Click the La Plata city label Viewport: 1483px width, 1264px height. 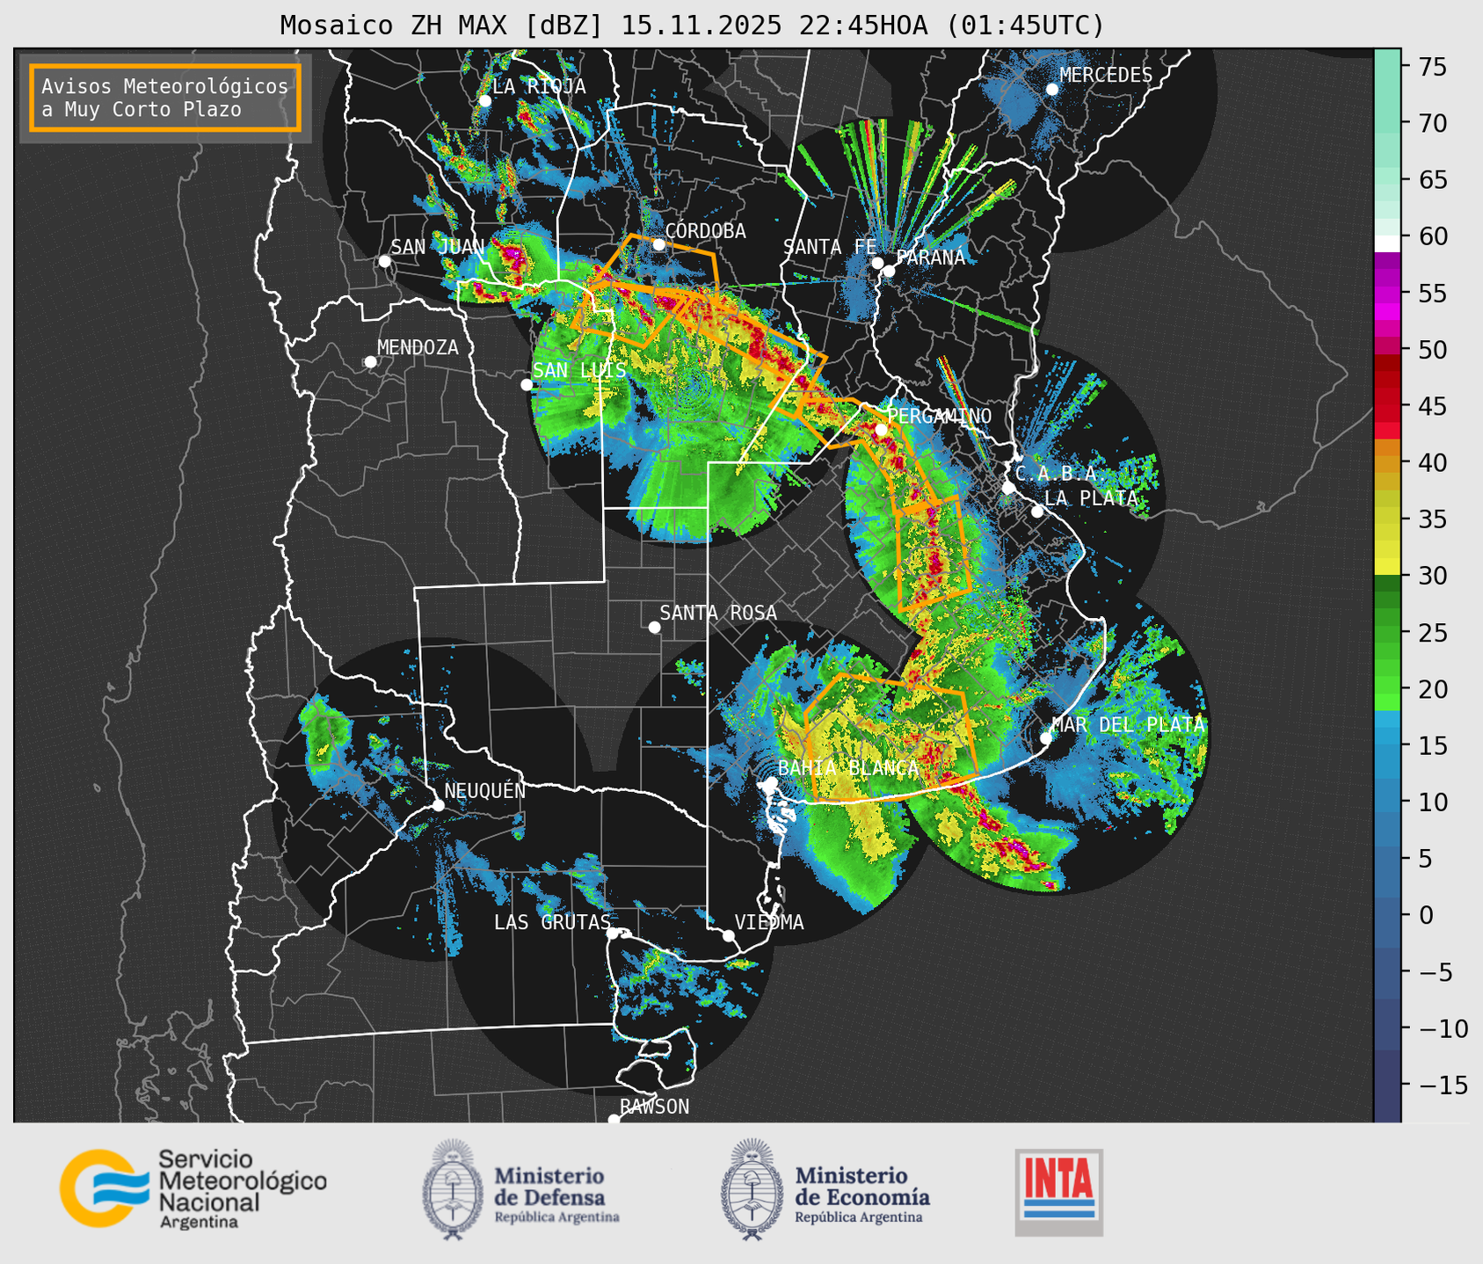point(1091,498)
